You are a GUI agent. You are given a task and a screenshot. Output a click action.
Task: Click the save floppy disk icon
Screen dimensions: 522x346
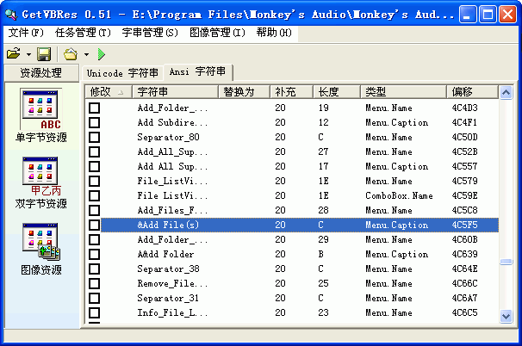[x=44, y=54]
